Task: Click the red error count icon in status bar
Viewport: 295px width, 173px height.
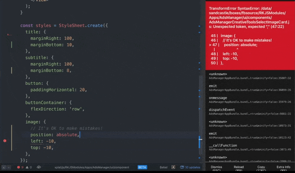Action: click(18, 167)
